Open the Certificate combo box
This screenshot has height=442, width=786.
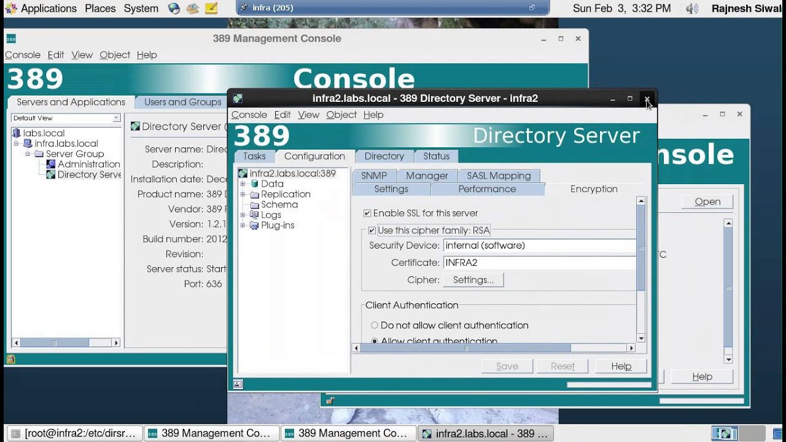coord(540,263)
